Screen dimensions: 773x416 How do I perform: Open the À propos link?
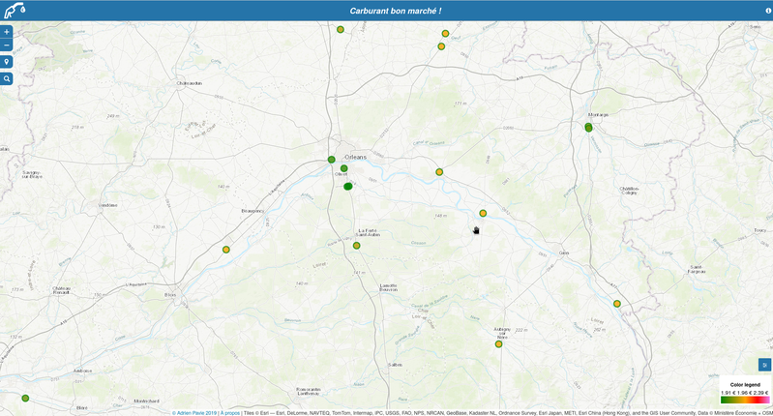[230, 412]
